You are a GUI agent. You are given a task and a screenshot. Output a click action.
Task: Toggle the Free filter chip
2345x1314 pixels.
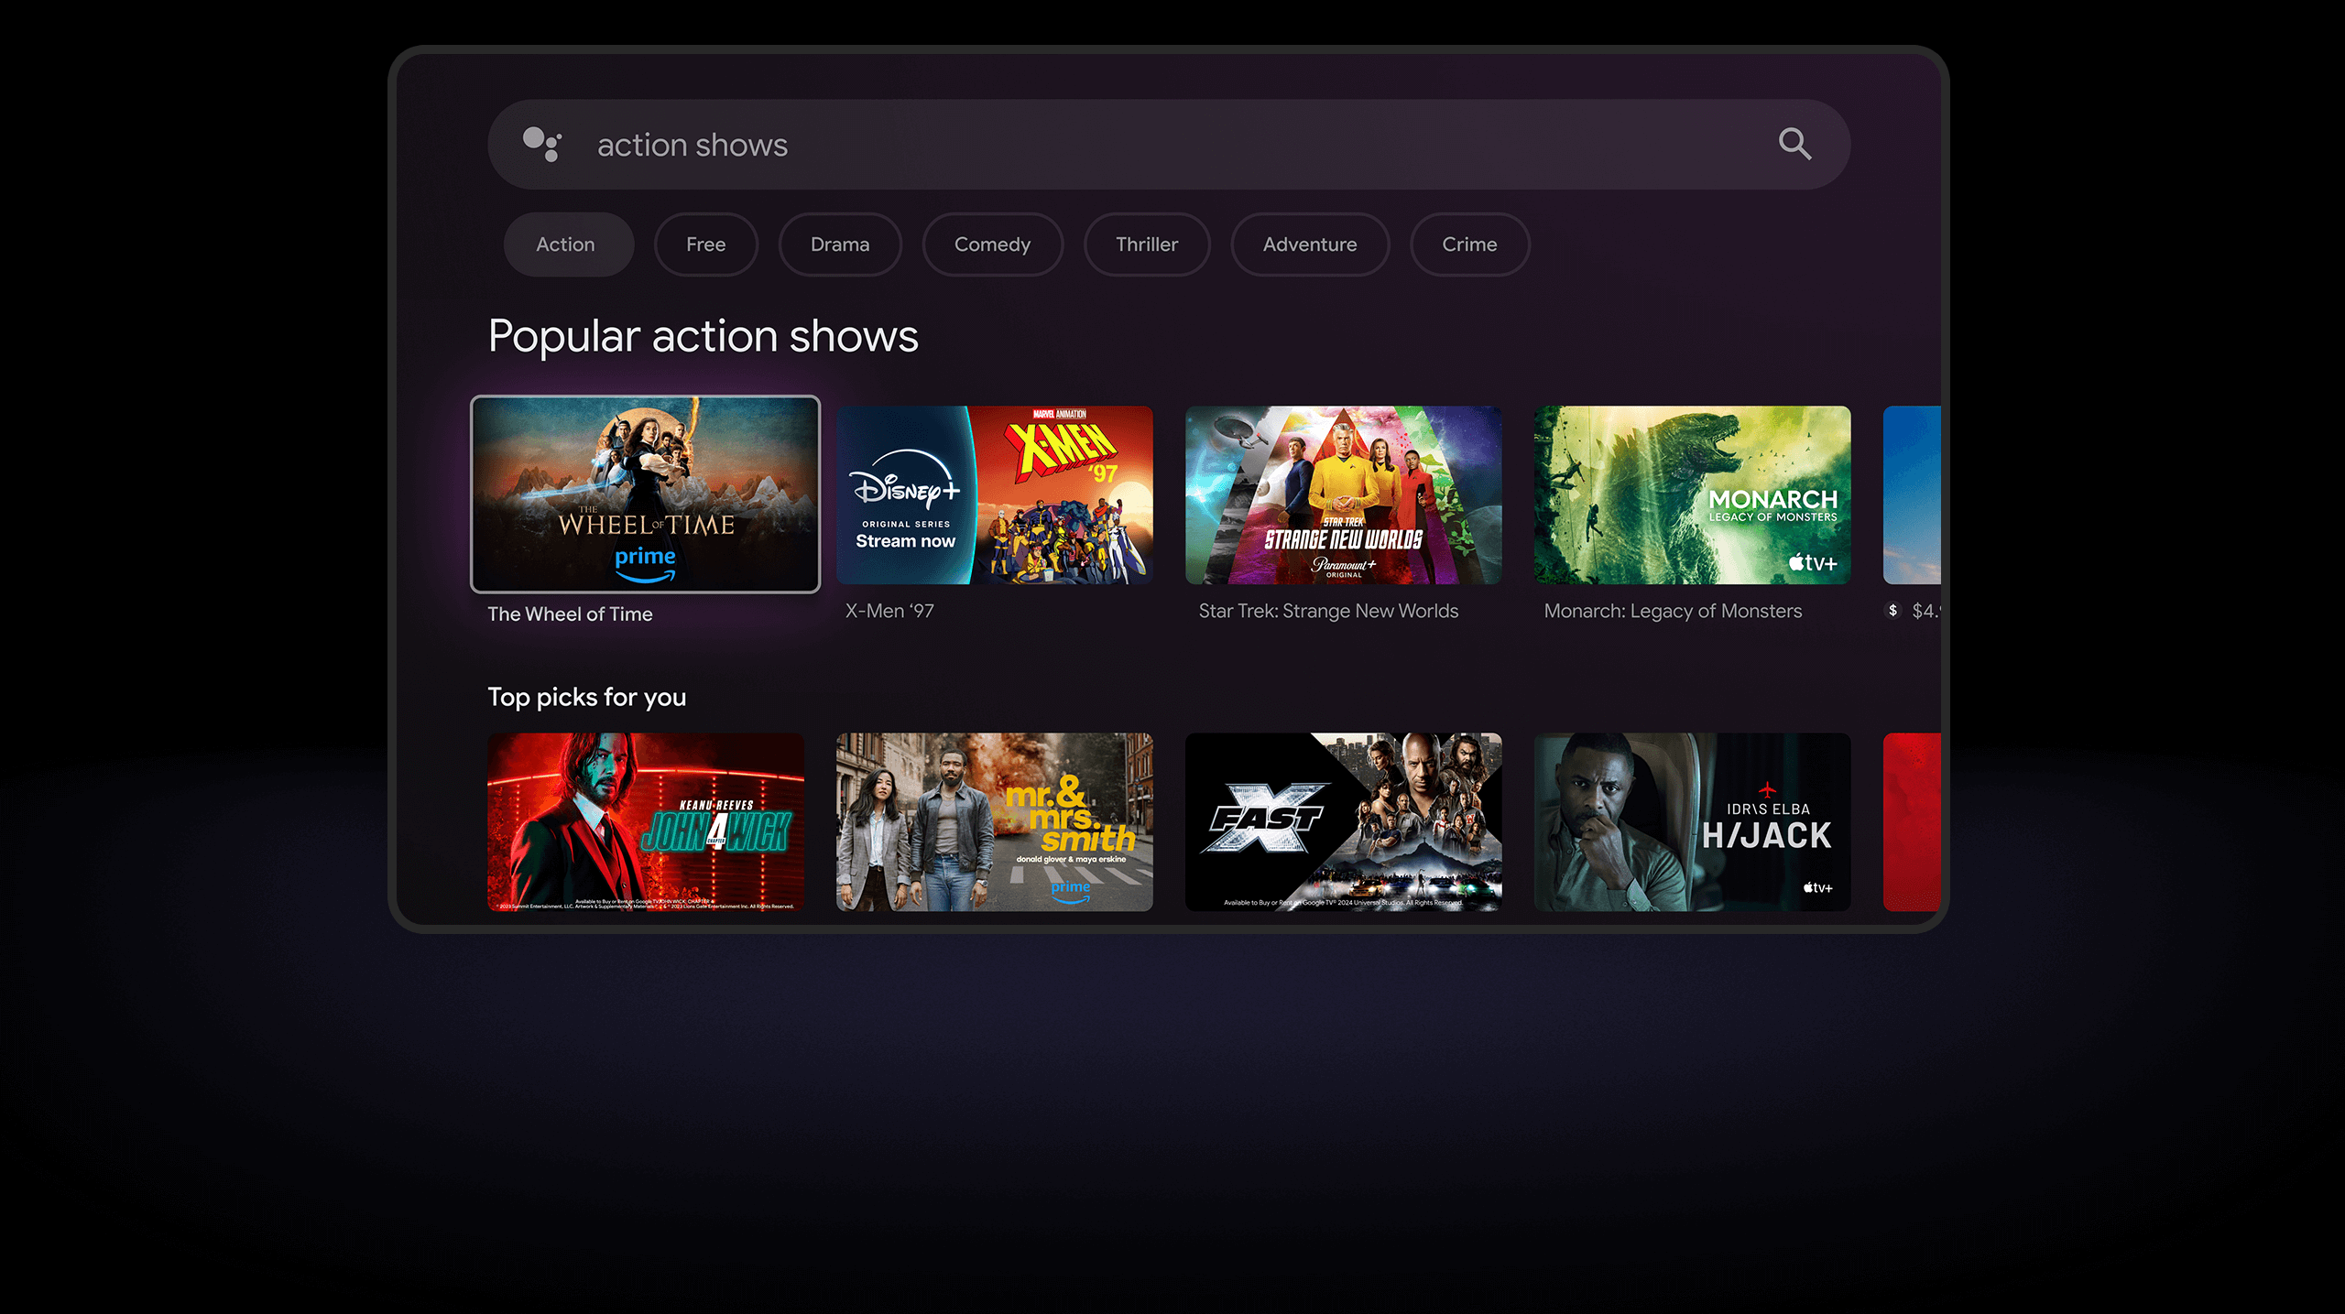(x=705, y=244)
